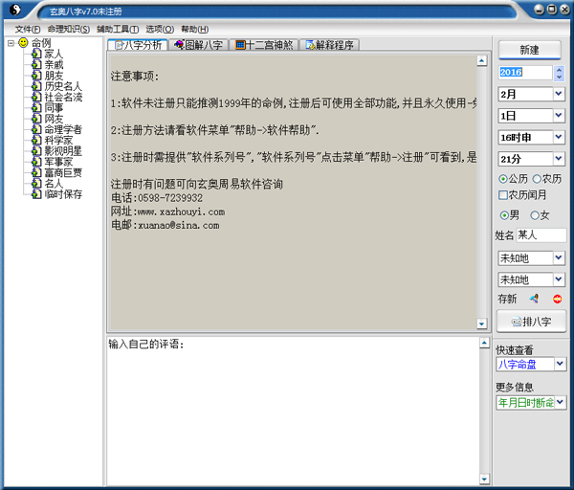
Task: Select the 临时保存 tree label
Action: pos(63,194)
